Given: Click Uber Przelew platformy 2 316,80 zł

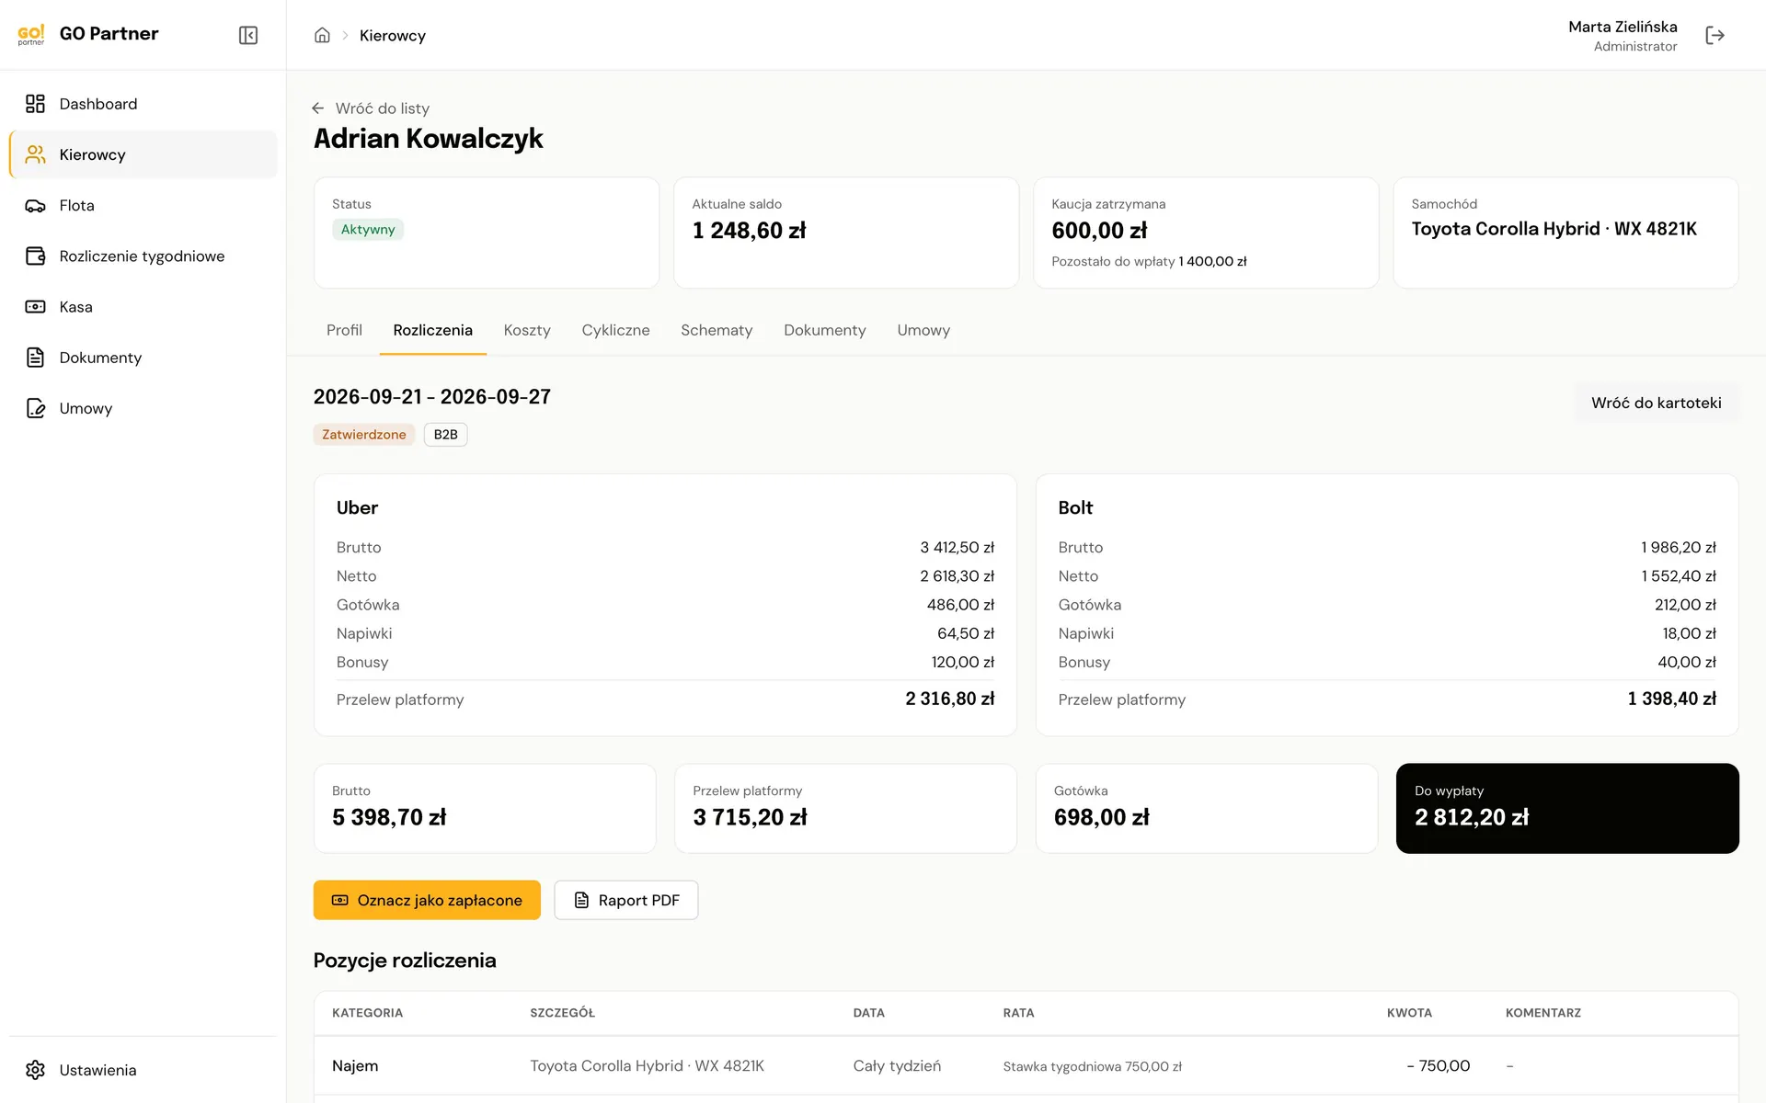Looking at the screenshot, I should [665, 699].
